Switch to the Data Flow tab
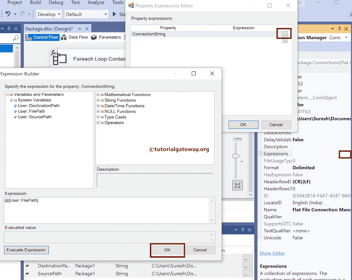The image size is (352, 280). pos(75,37)
